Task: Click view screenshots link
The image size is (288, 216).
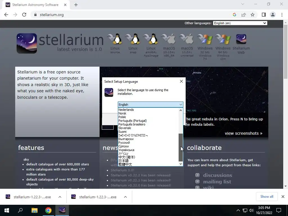Action: pyautogui.click(x=244, y=133)
